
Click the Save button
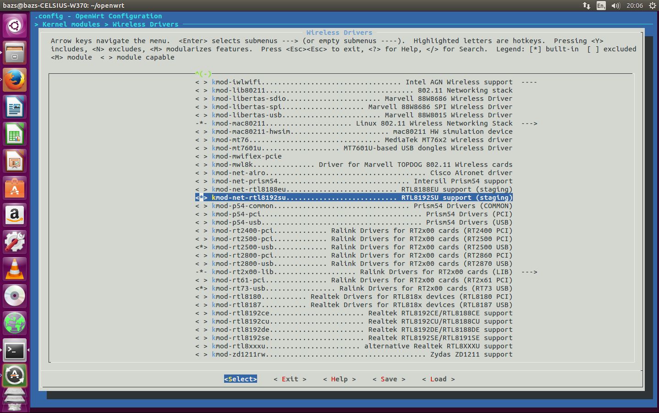[x=389, y=379]
